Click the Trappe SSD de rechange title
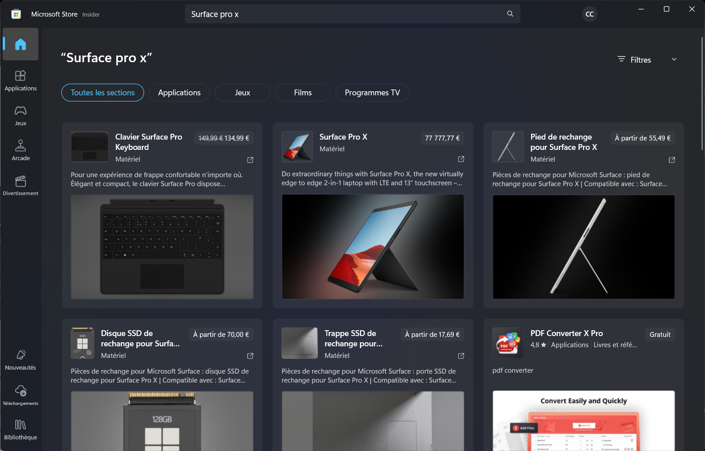Screen dimensions: 705x451 (x=354, y=339)
